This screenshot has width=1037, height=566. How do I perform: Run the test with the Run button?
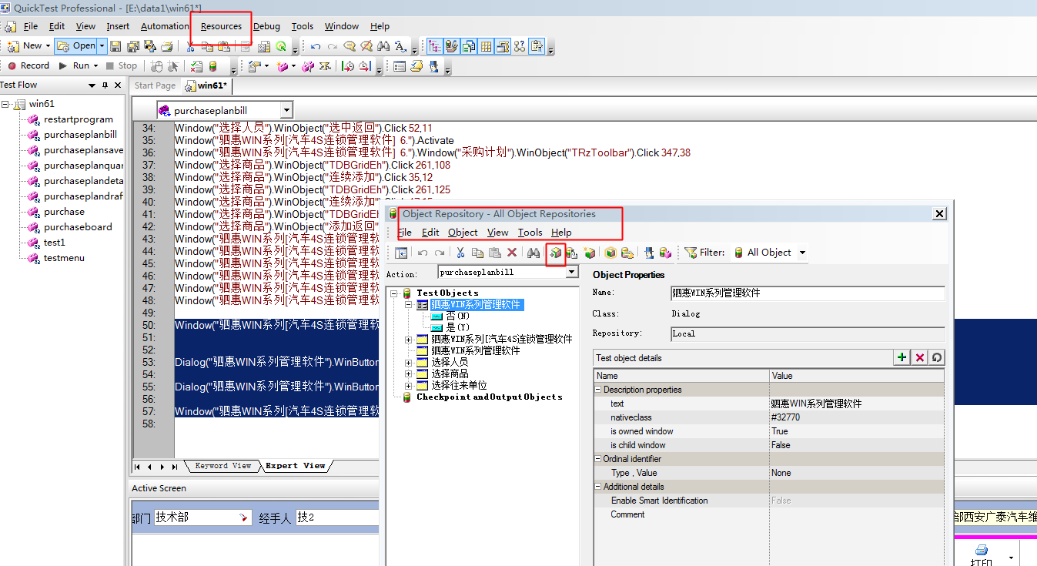(74, 65)
